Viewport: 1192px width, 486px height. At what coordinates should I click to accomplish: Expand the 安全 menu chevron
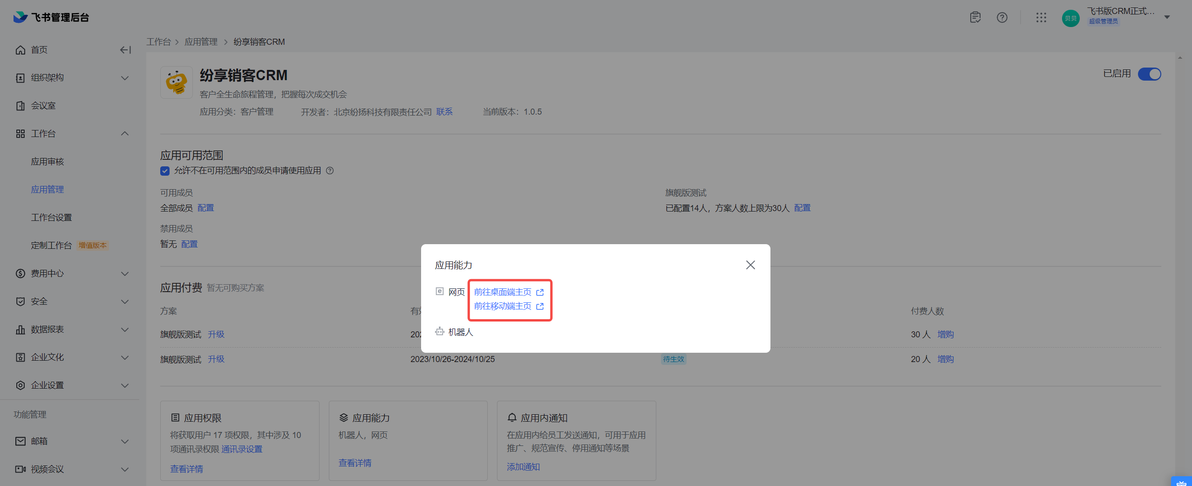[x=125, y=301]
